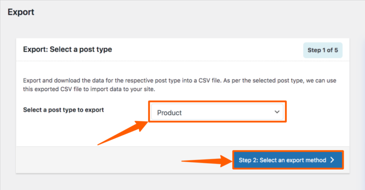
Task: Click the orange arrow pointing to Product dropdown
Action: 125,133
